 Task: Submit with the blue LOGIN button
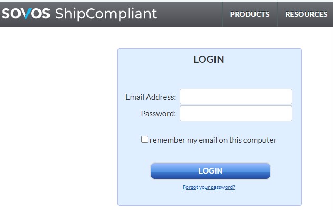[x=210, y=171]
